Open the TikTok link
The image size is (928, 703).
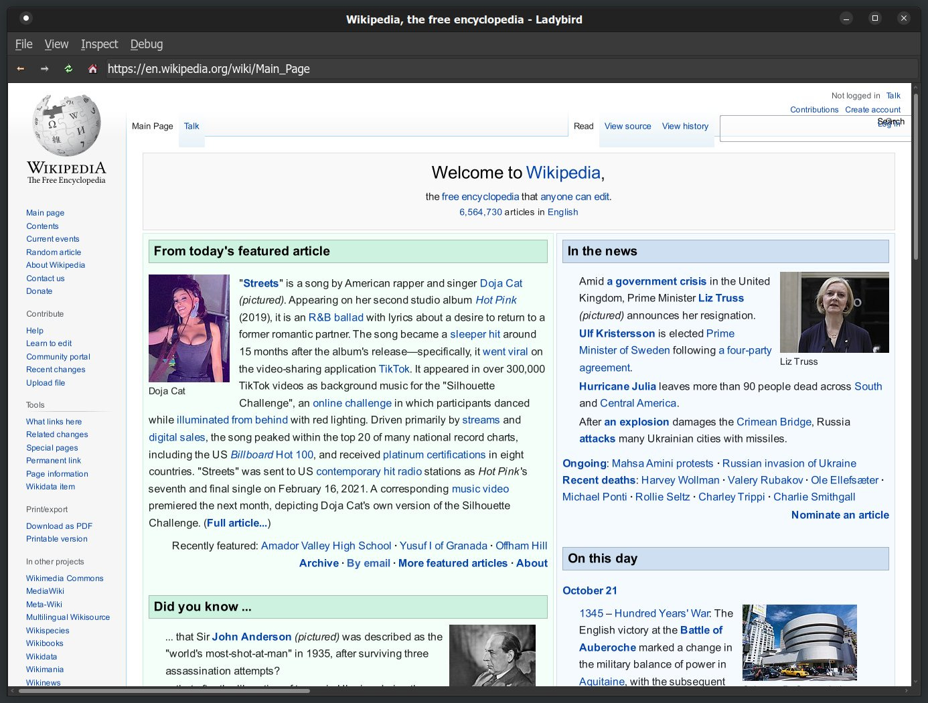tap(394, 369)
